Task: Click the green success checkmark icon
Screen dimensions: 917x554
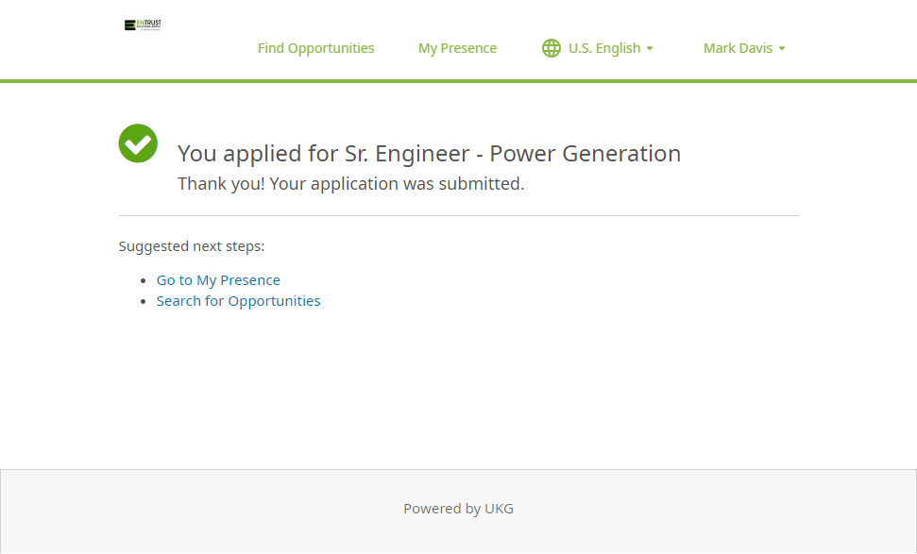Action: click(138, 143)
